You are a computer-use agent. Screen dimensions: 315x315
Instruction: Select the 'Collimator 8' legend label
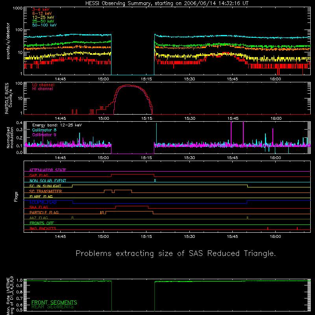(x=44, y=130)
